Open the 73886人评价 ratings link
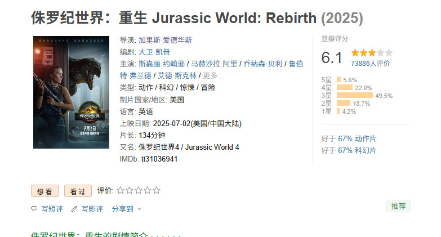The width and height of the screenshot is (441, 237). tap(370, 64)
